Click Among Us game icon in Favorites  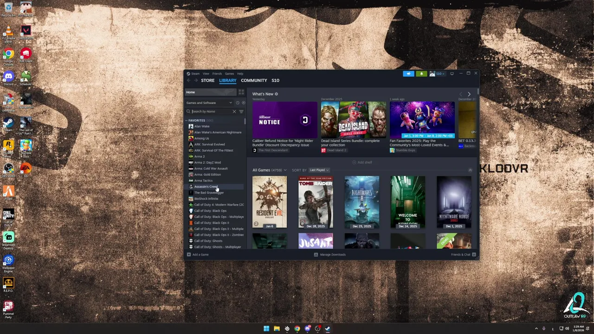pos(191,138)
